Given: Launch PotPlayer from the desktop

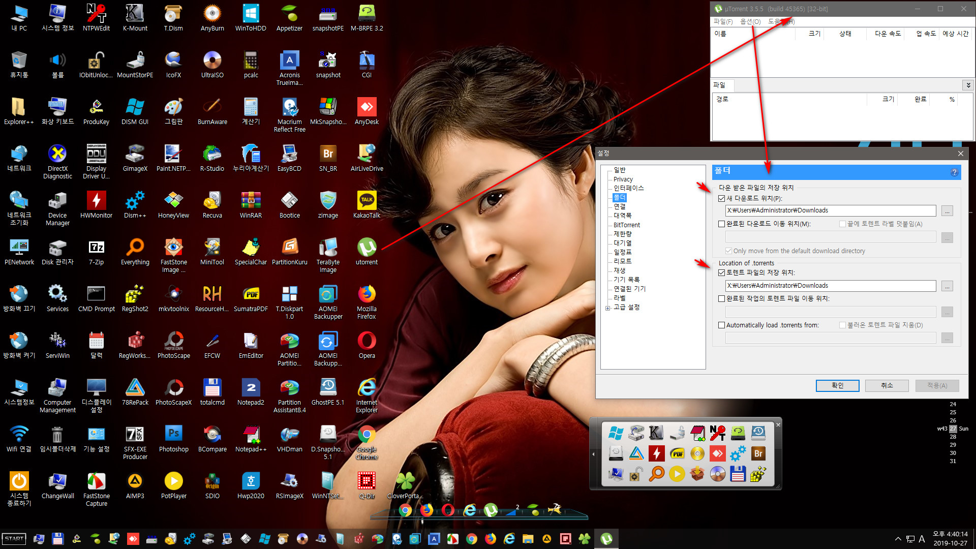Looking at the screenshot, I should [x=174, y=485].
